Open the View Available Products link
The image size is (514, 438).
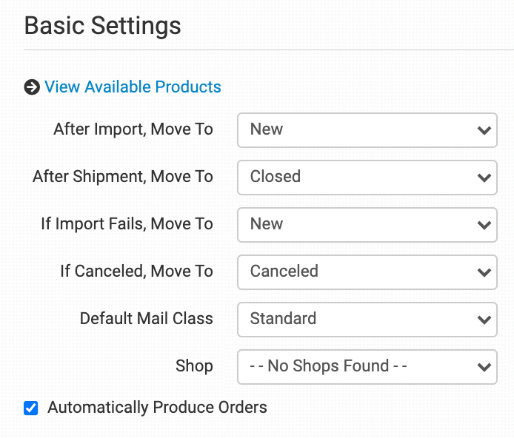click(x=133, y=87)
